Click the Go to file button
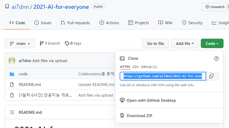Viewport: 229px width, 128px height. pyautogui.click(x=155, y=44)
